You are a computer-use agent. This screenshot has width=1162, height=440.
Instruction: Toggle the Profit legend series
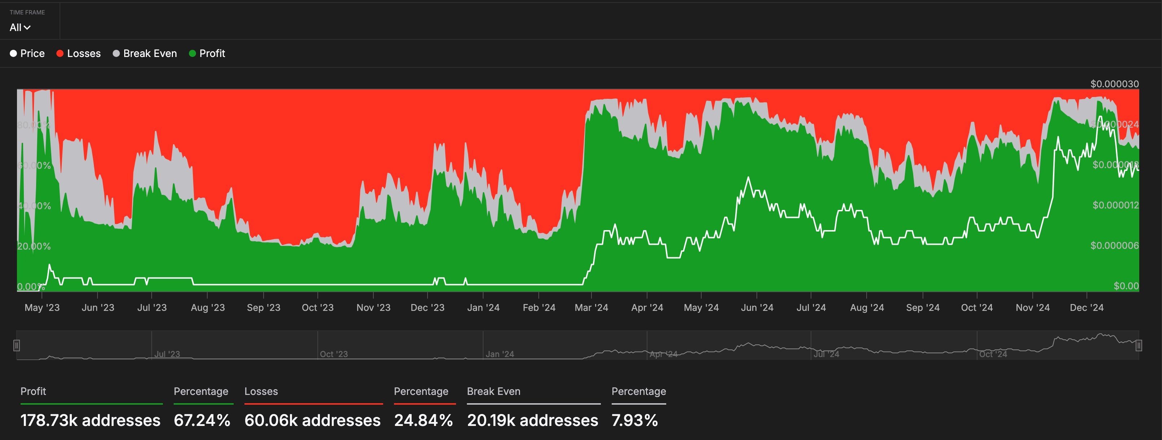207,54
